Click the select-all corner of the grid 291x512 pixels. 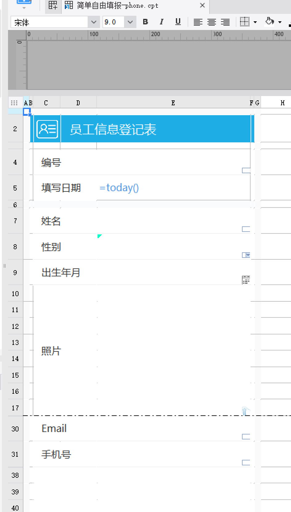tap(15, 103)
